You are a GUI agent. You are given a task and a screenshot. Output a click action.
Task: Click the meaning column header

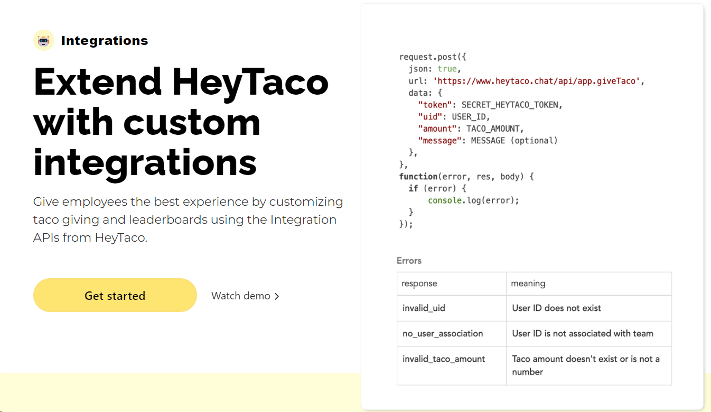point(589,283)
